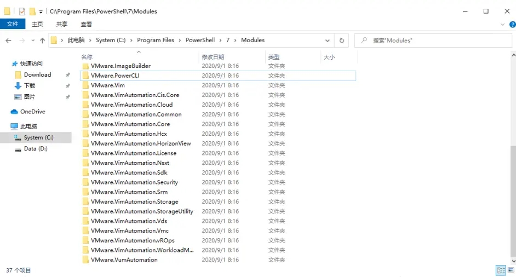Open the Customize Quick Access Toolbar dropdown
The width and height of the screenshot is (516, 277).
41,12
